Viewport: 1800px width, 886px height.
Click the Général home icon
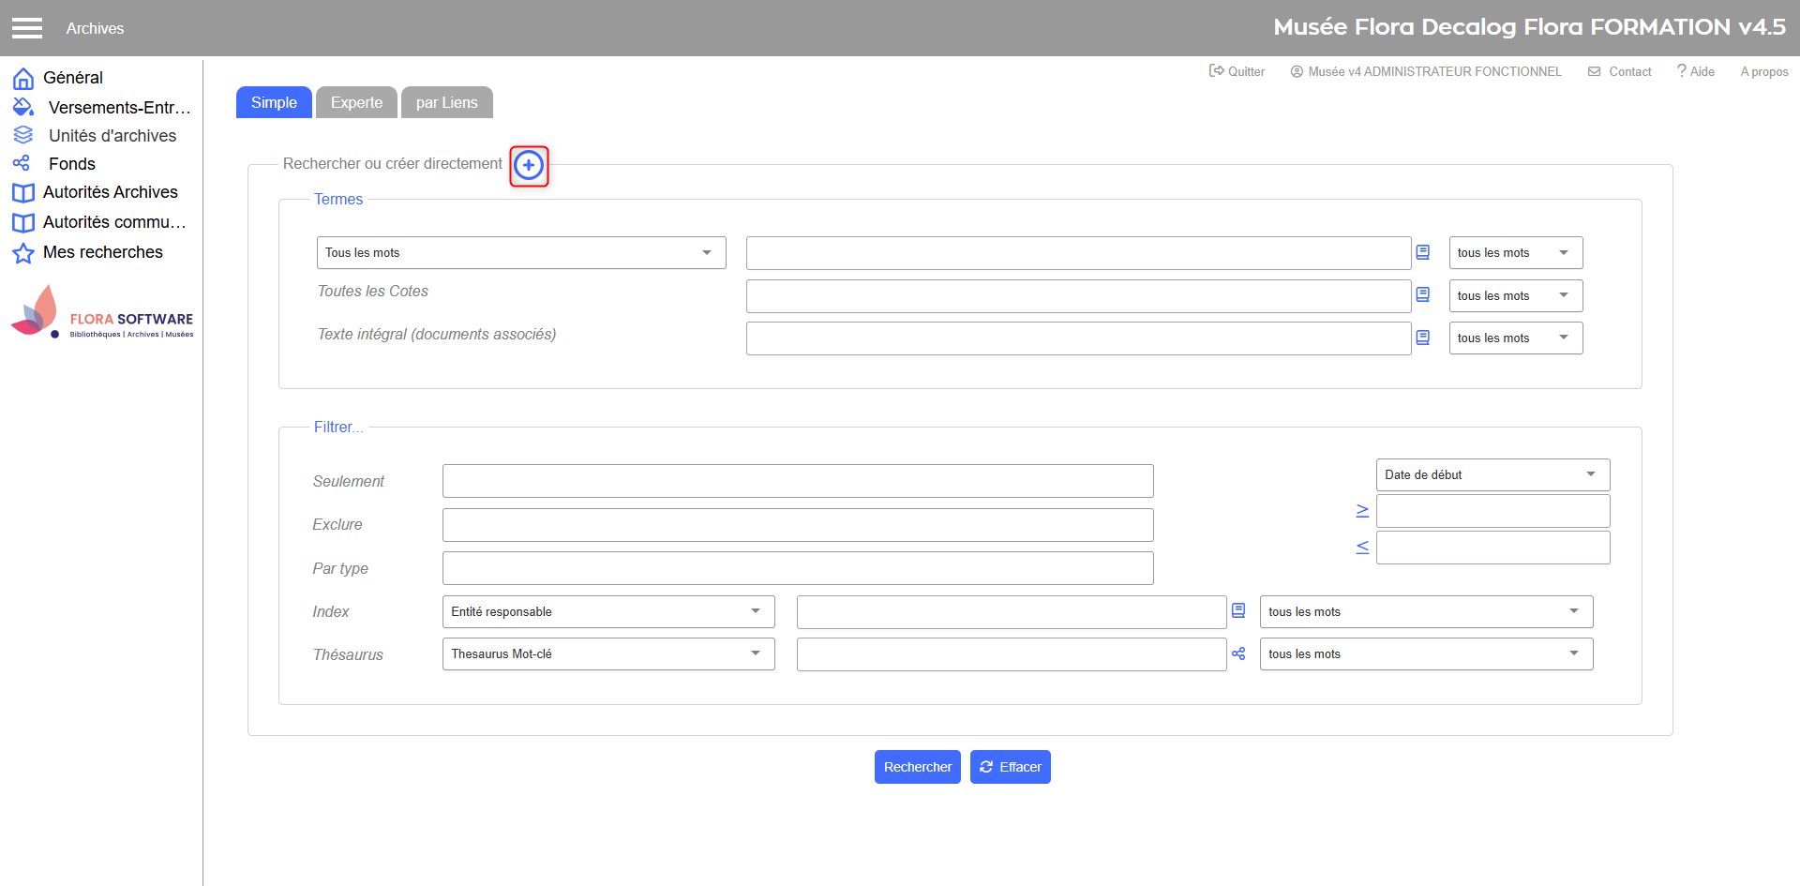click(23, 78)
